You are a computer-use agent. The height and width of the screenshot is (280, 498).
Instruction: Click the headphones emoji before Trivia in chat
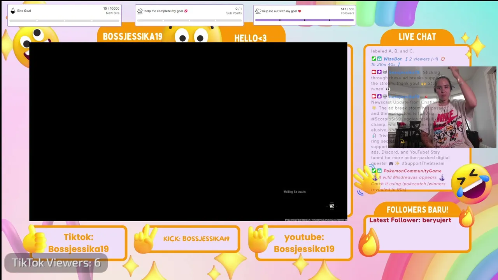[x=374, y=136]
